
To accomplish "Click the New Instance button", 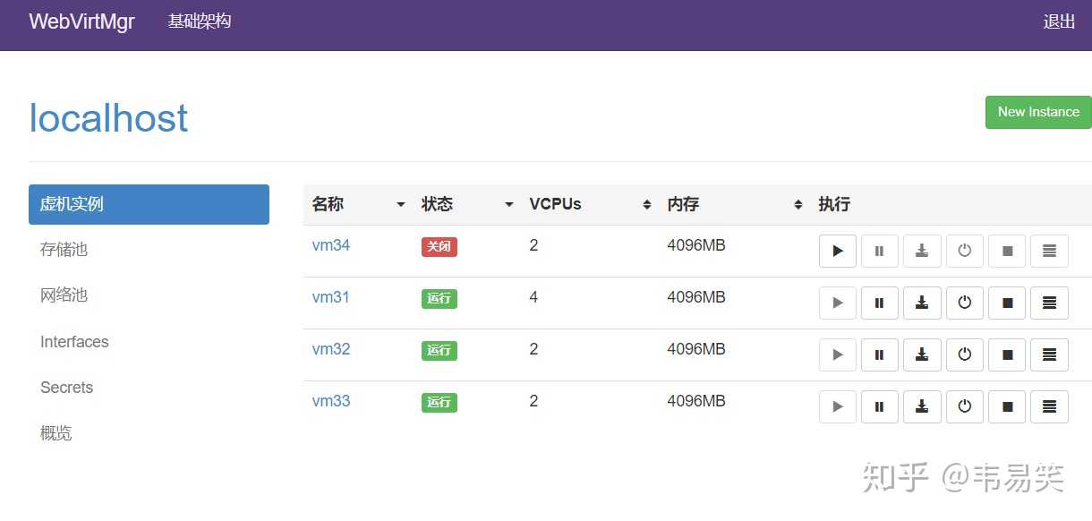I will (1038, 113).
